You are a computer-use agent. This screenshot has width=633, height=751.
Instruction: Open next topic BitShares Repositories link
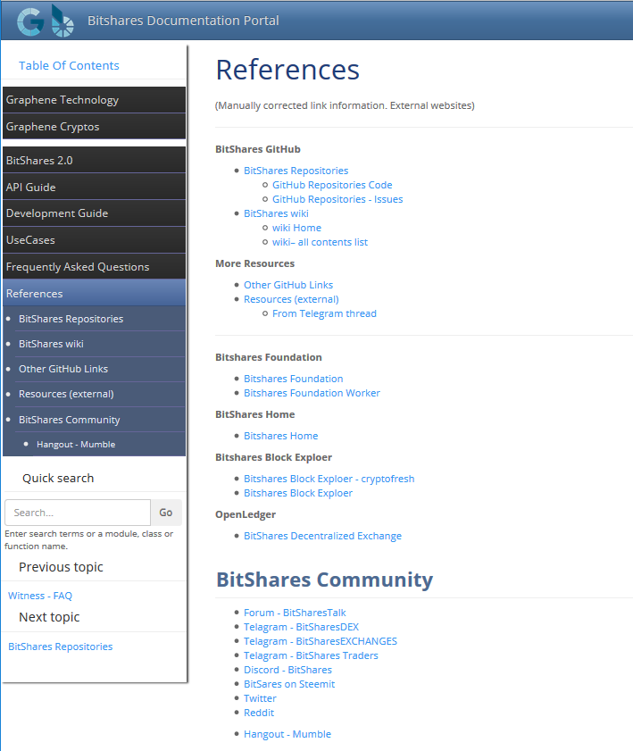pos(61,647)
